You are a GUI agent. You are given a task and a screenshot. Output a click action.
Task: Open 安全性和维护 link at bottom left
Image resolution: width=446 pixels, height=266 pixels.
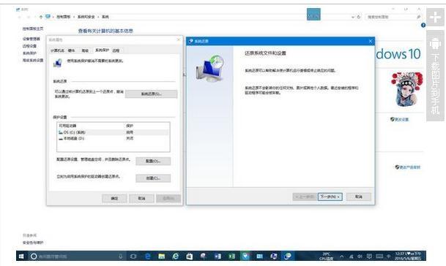(33, 243)
